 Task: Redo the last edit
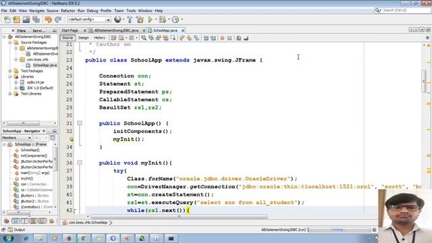click(58, 20)
